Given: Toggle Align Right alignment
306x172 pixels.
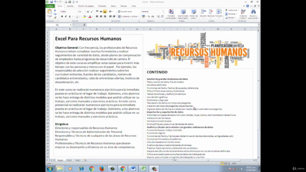Looking at the screenshot, I should [x=105, y=17].
